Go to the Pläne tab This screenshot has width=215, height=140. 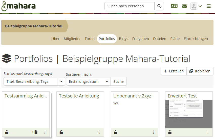click(x=175, y=39)
